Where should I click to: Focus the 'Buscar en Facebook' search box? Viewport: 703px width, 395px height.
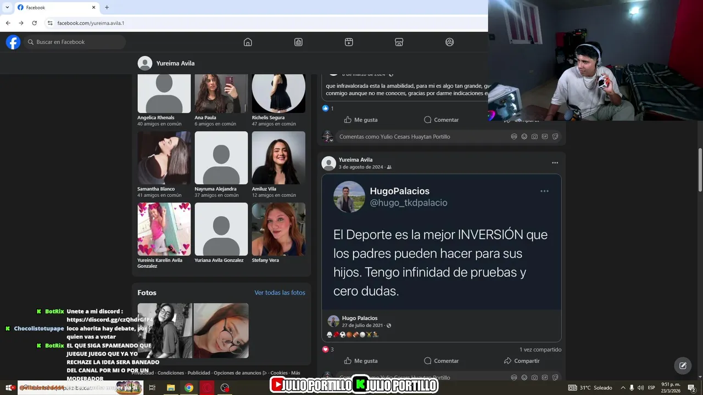coord(75,42)
